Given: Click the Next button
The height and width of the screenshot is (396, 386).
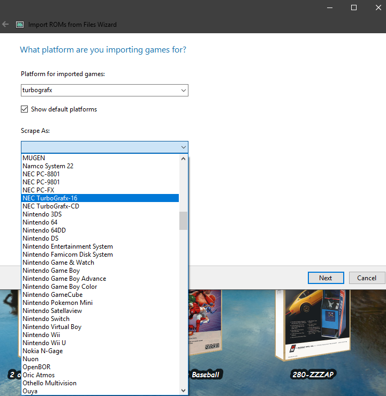Looking at the screenshot, I should 326,278.
